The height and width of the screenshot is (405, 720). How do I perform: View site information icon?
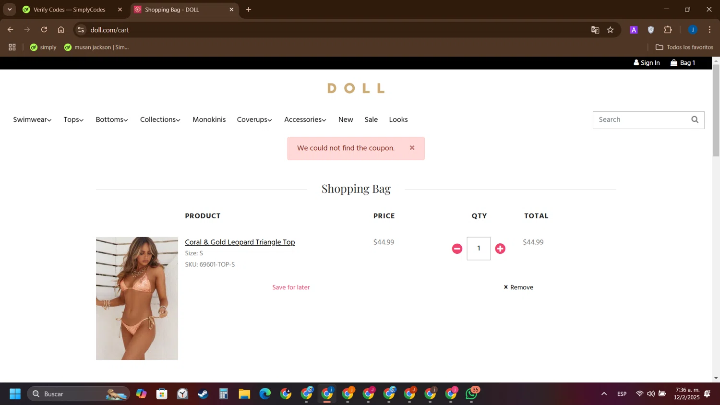point(81,30)
